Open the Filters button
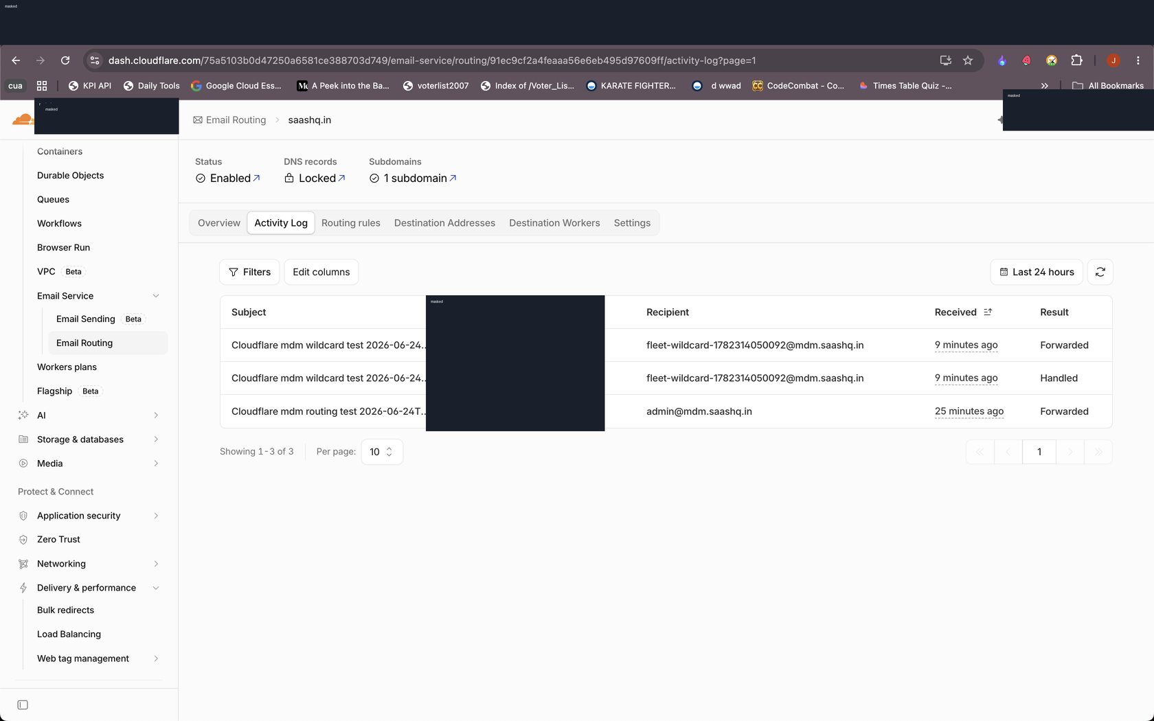 [249, 272]
